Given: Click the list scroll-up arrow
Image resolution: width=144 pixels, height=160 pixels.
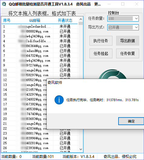Looking at the screenshot, I should [81, 19].
